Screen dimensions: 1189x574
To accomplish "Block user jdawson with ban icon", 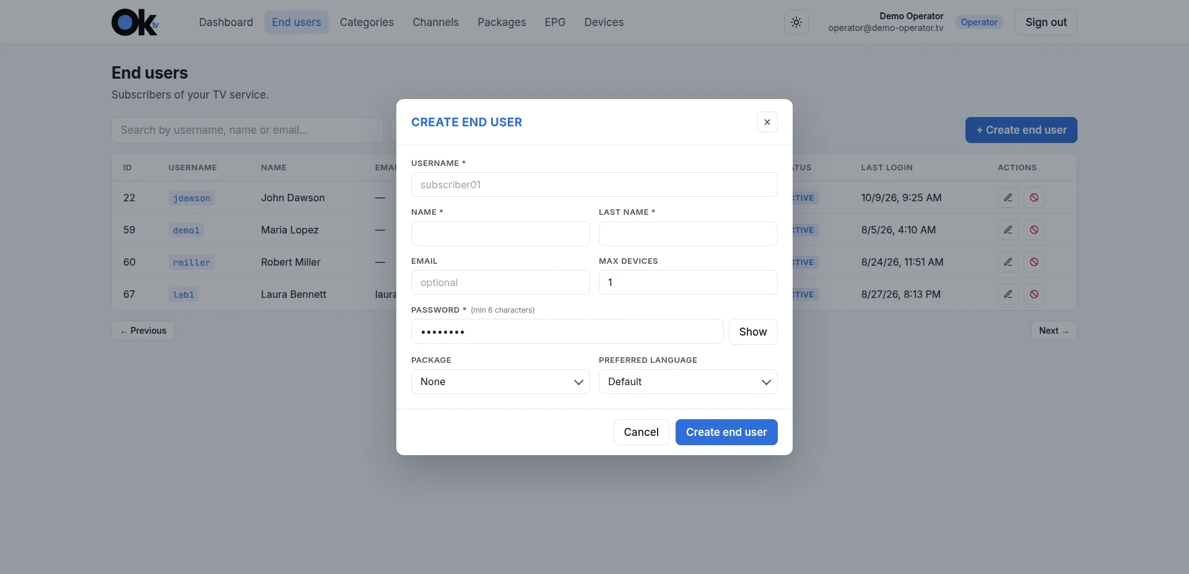I will pos(1034,198).
